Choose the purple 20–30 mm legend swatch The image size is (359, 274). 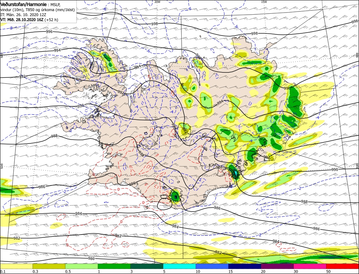[x=277, y=266]
